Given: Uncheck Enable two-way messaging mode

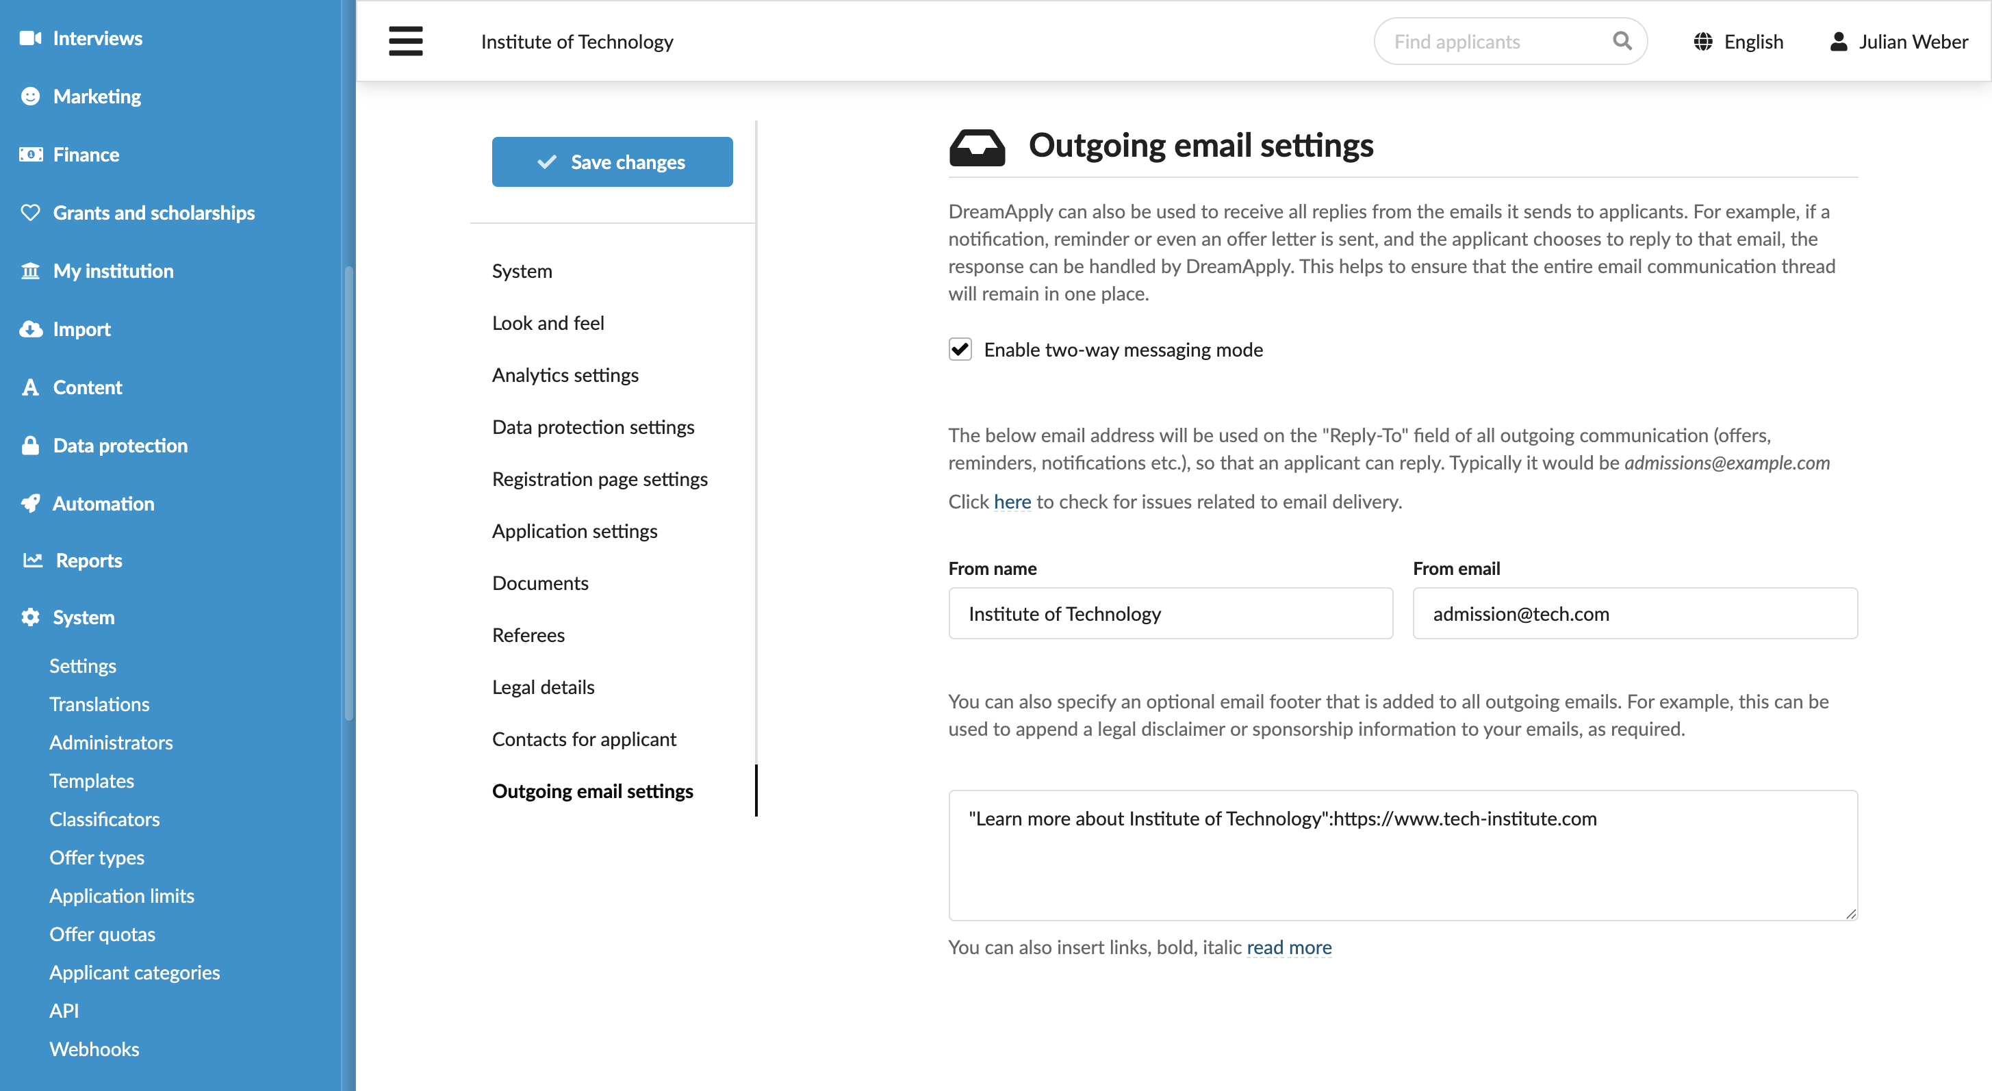Looking at the screenshot, I should coord(960,350).
